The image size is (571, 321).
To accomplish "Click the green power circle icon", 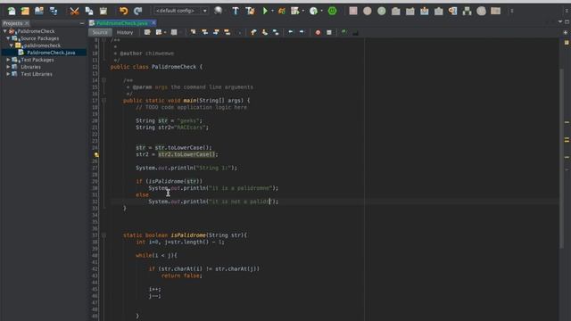I will click(x=332, y=11).
